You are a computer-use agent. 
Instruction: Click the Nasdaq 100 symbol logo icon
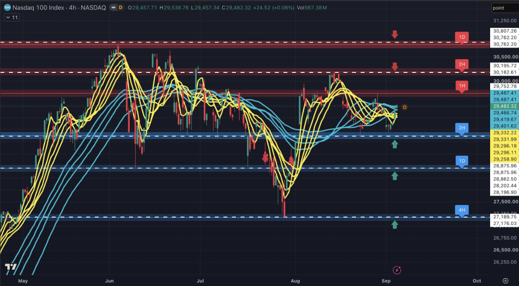coord(8,7)
